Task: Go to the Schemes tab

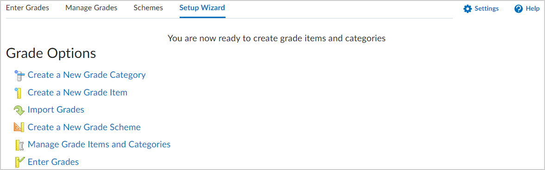Action: (x=149, y=8)
